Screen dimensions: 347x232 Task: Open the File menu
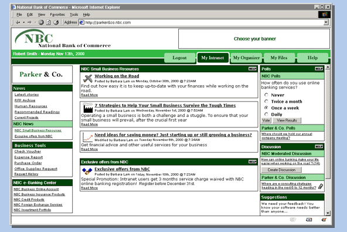tap(19, 15)
